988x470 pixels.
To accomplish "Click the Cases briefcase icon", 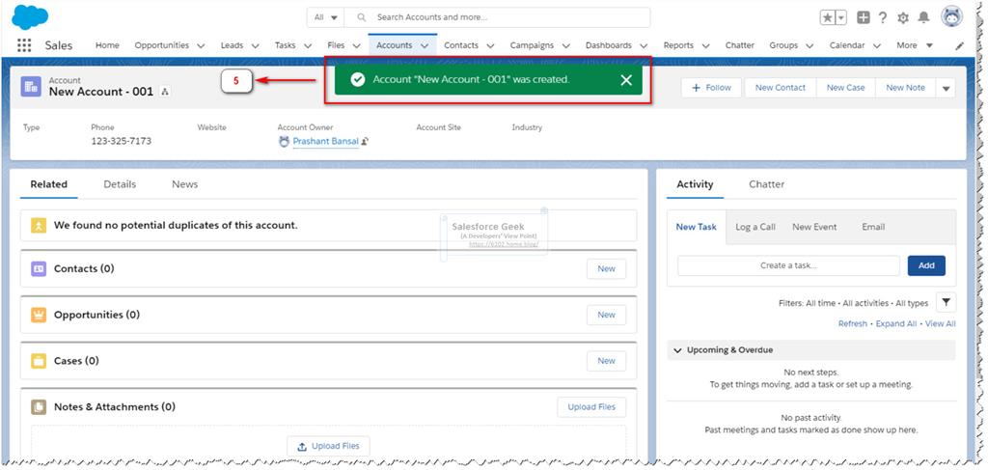I will 39,361.
